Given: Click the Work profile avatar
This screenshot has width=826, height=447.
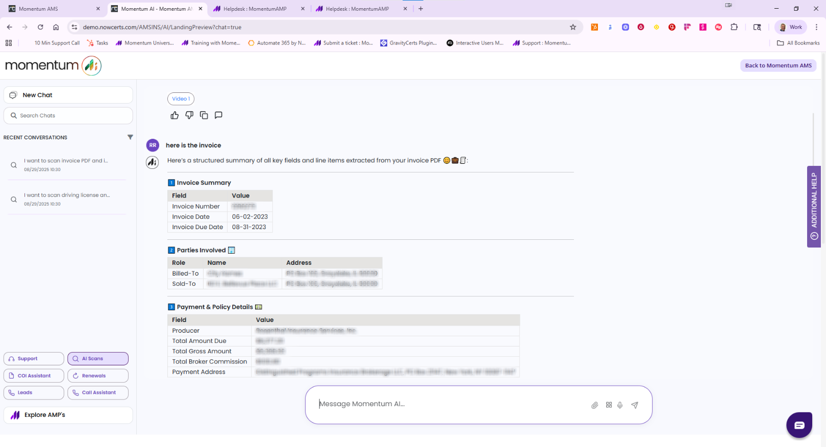Looking at the screenshot, I should tap(790, 27).
